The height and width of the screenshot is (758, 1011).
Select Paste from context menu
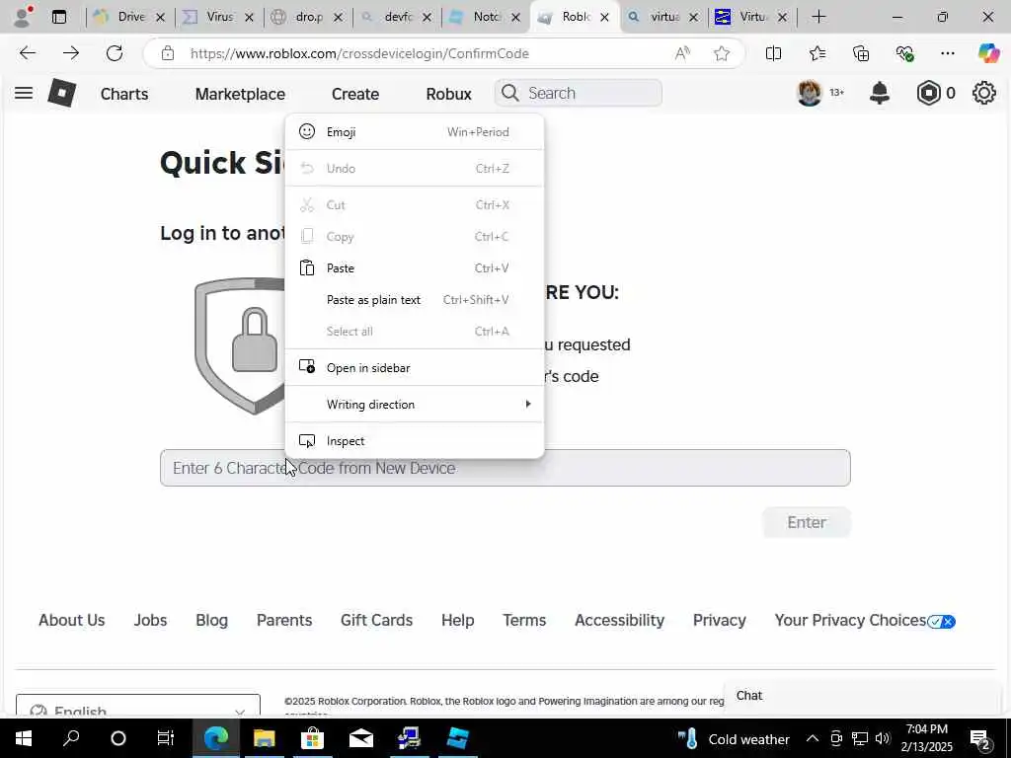414,268
